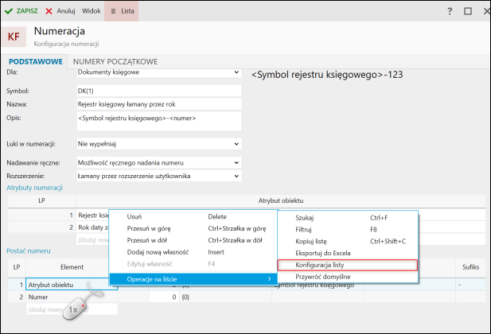Open the Widok menu
The image size is (491, 334).
92,11
